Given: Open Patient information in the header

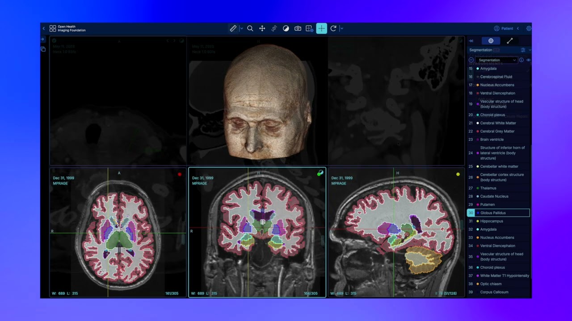Looking at the screenshot, I should tap(504, 29).
